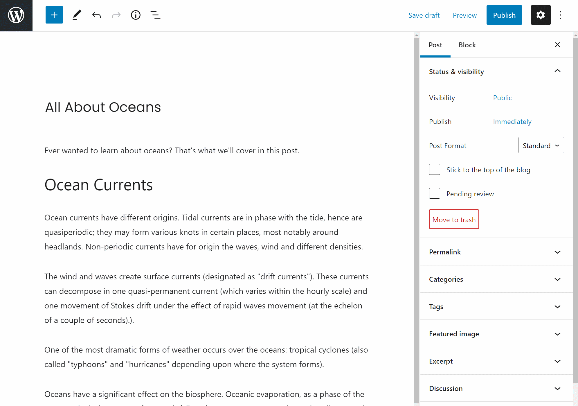This screenshot has width=578, height=406.
Task: Enable Stick to the top of the blog
Action: coord(435,170)
